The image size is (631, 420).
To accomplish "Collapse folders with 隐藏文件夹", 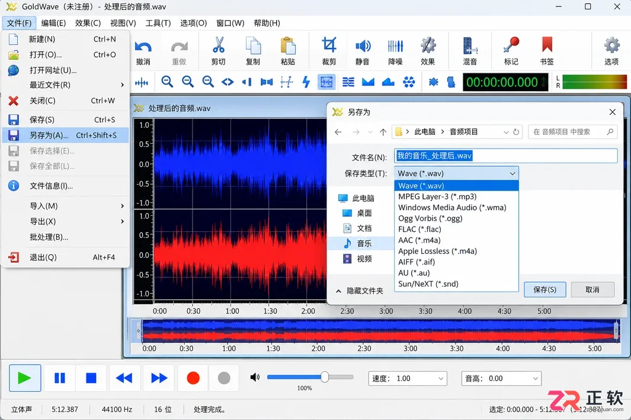I will coord(360,290).
